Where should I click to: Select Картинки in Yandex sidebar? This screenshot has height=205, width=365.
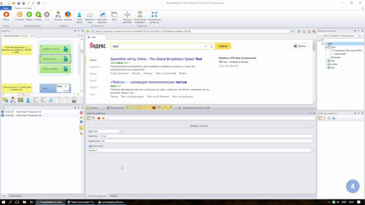click(x=95, y=67)
